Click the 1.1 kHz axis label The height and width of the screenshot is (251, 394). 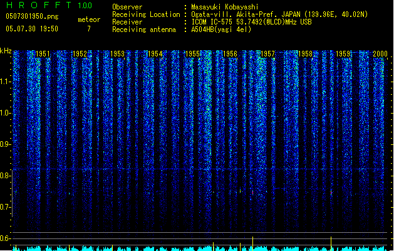(x=5, y=82)
